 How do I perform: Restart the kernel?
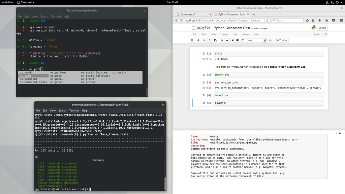[x=243, y=40]
